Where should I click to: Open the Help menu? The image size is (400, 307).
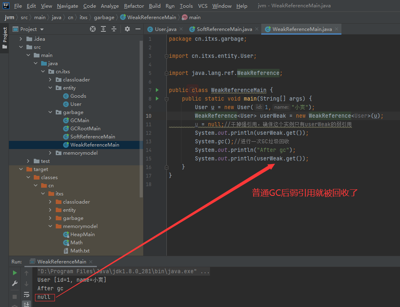[x=242, y=6]
